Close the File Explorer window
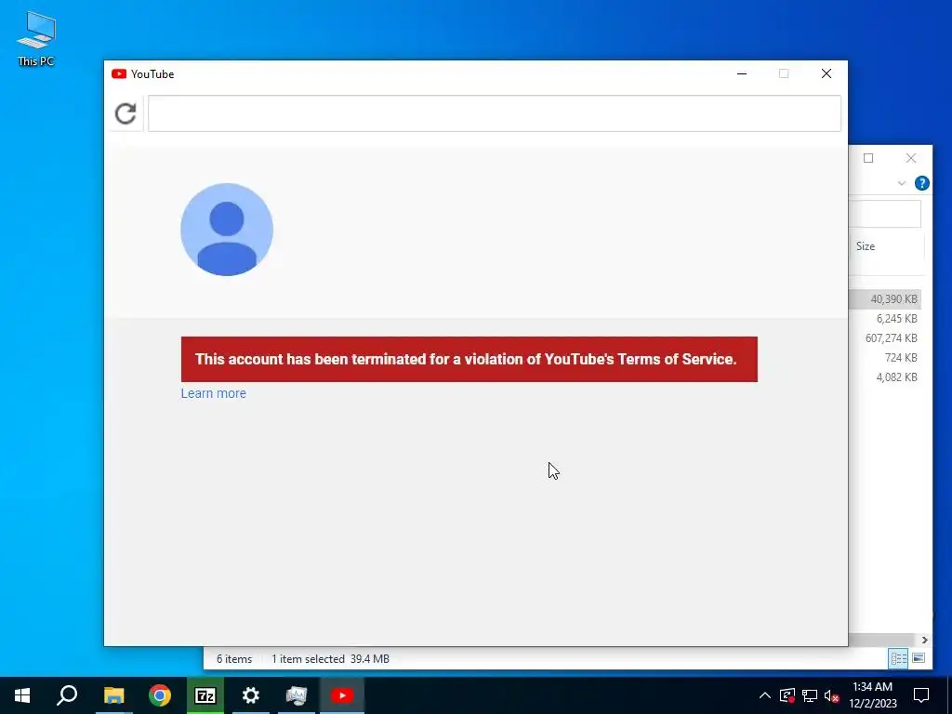The image size is (952, 714). (x=911, y=158)
